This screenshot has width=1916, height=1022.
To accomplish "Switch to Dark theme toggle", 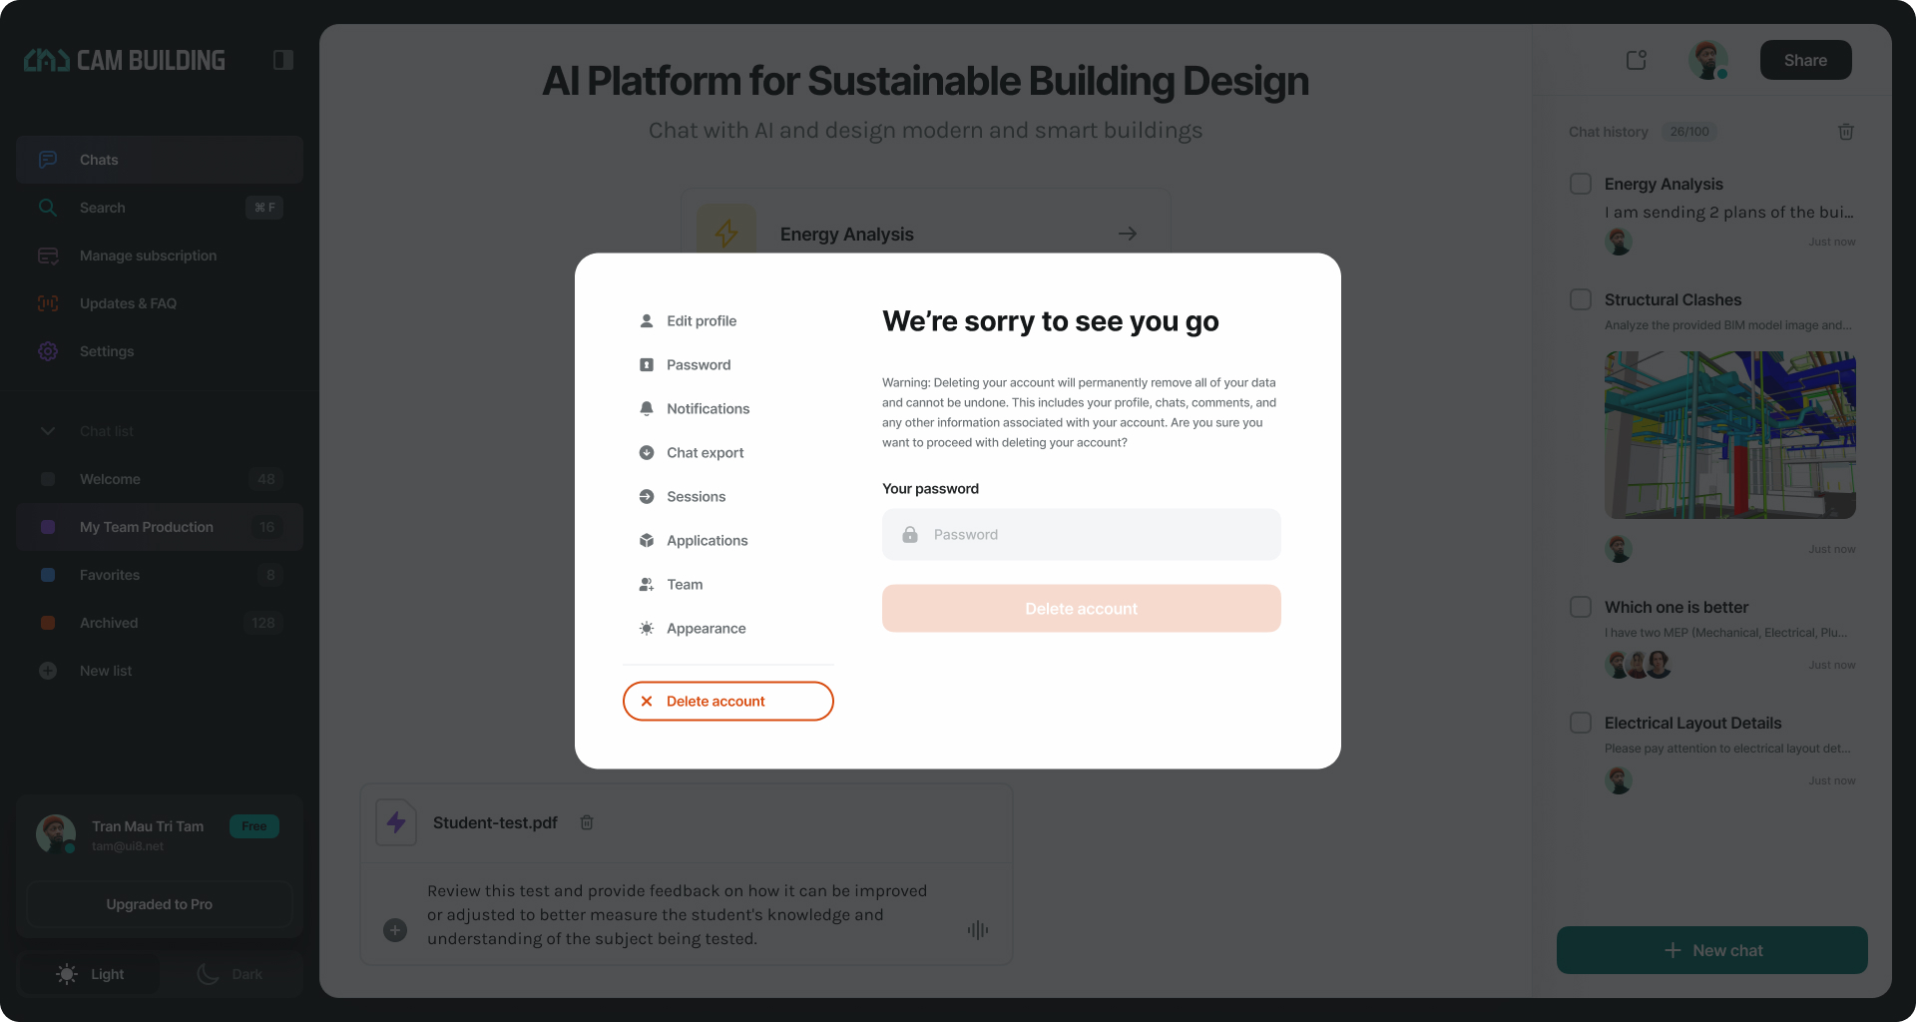I will 231,974.
